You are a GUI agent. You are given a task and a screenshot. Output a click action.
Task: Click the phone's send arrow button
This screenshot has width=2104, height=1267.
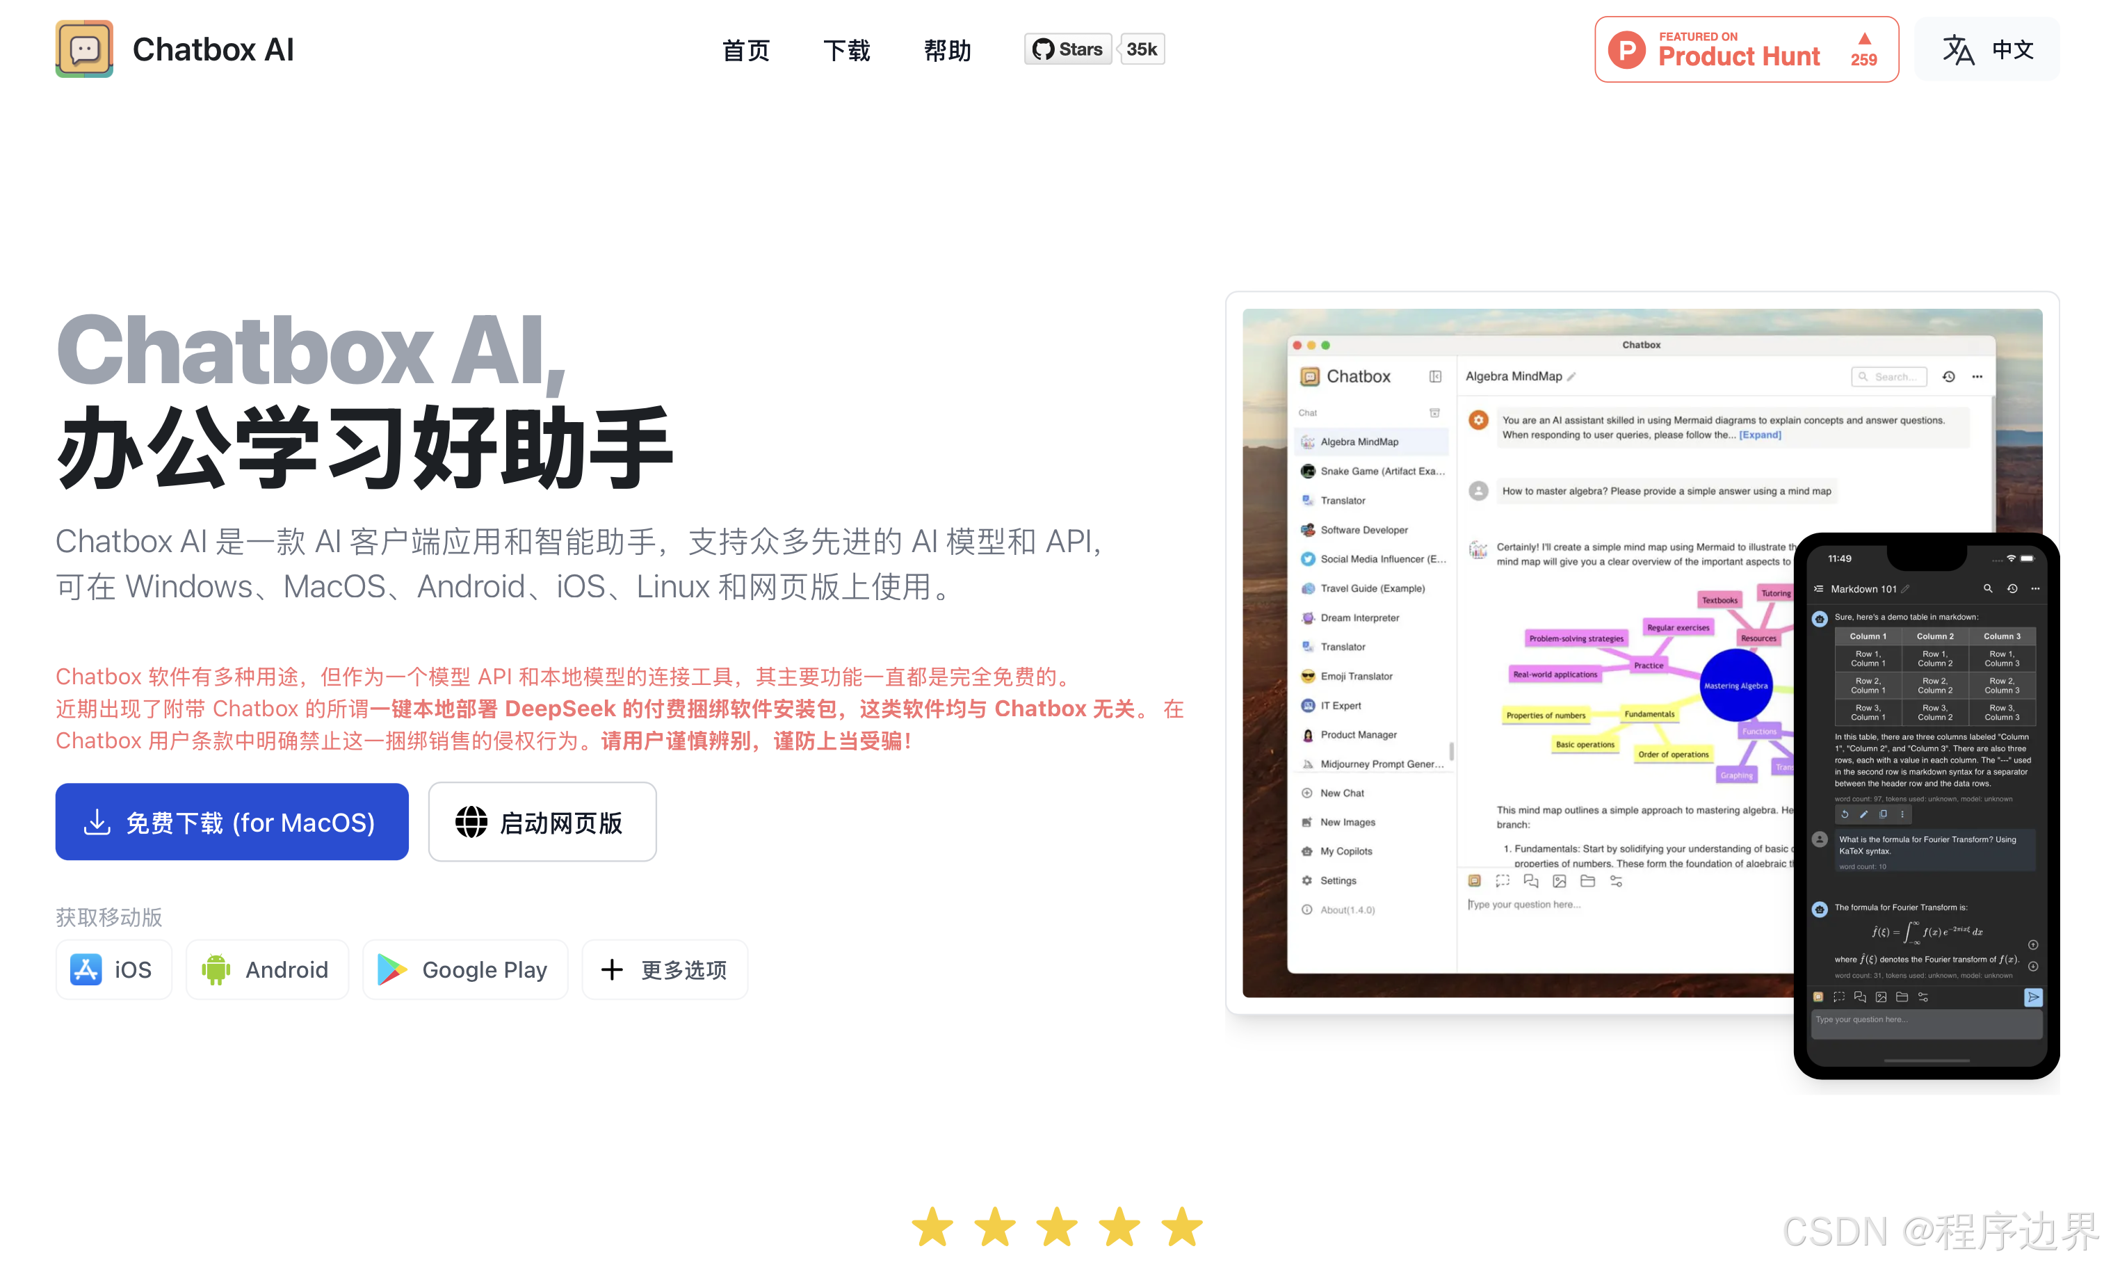pos(2032,996)
